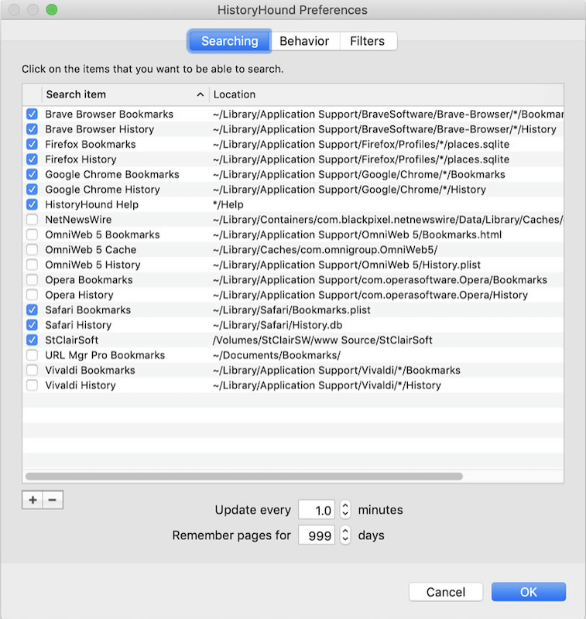Click the minus button to remove item
The width and height of the screenshot is (586, 619).
click(x=53, y=500)
